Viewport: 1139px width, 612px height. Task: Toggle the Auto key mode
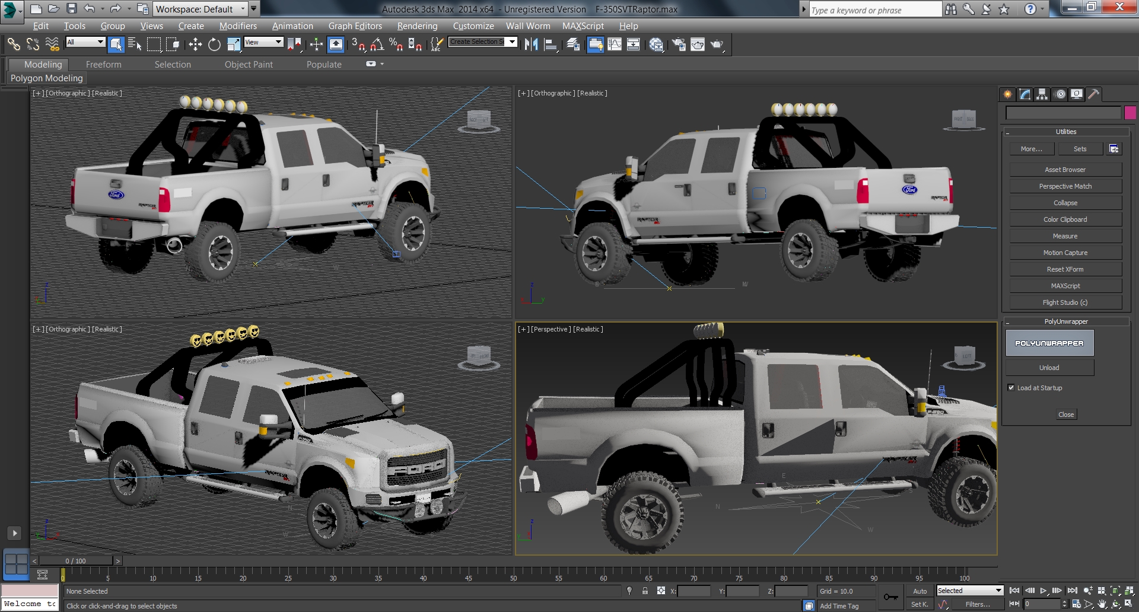pos(920,591)
